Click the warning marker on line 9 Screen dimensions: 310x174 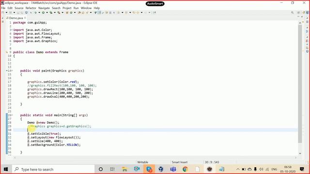point(7,52)
